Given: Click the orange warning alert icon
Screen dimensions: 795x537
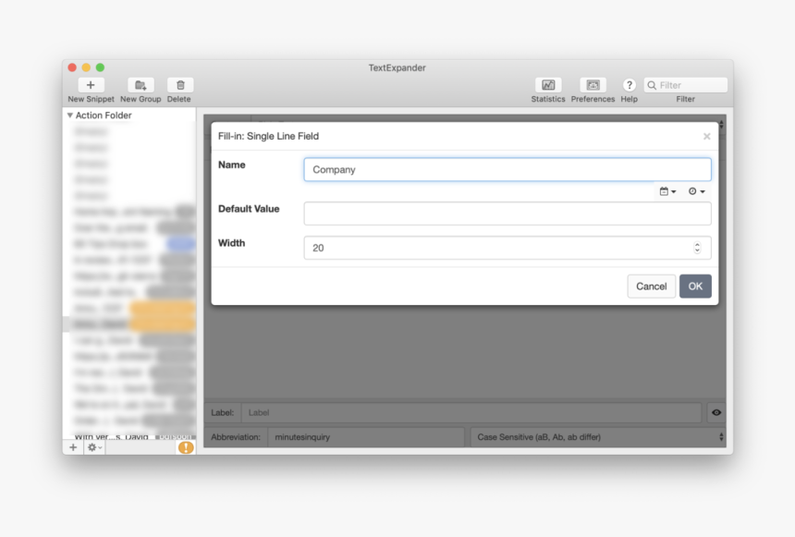Looking at the screenshot, I should (186, 447).
